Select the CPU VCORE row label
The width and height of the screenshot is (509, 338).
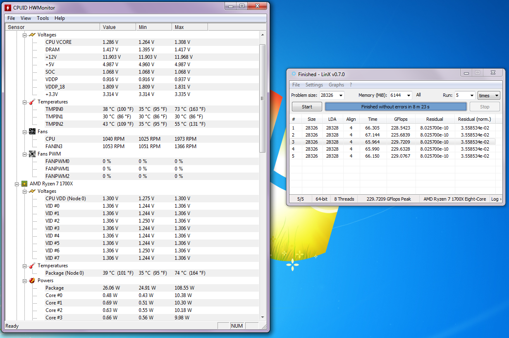[x=58, y=42]
